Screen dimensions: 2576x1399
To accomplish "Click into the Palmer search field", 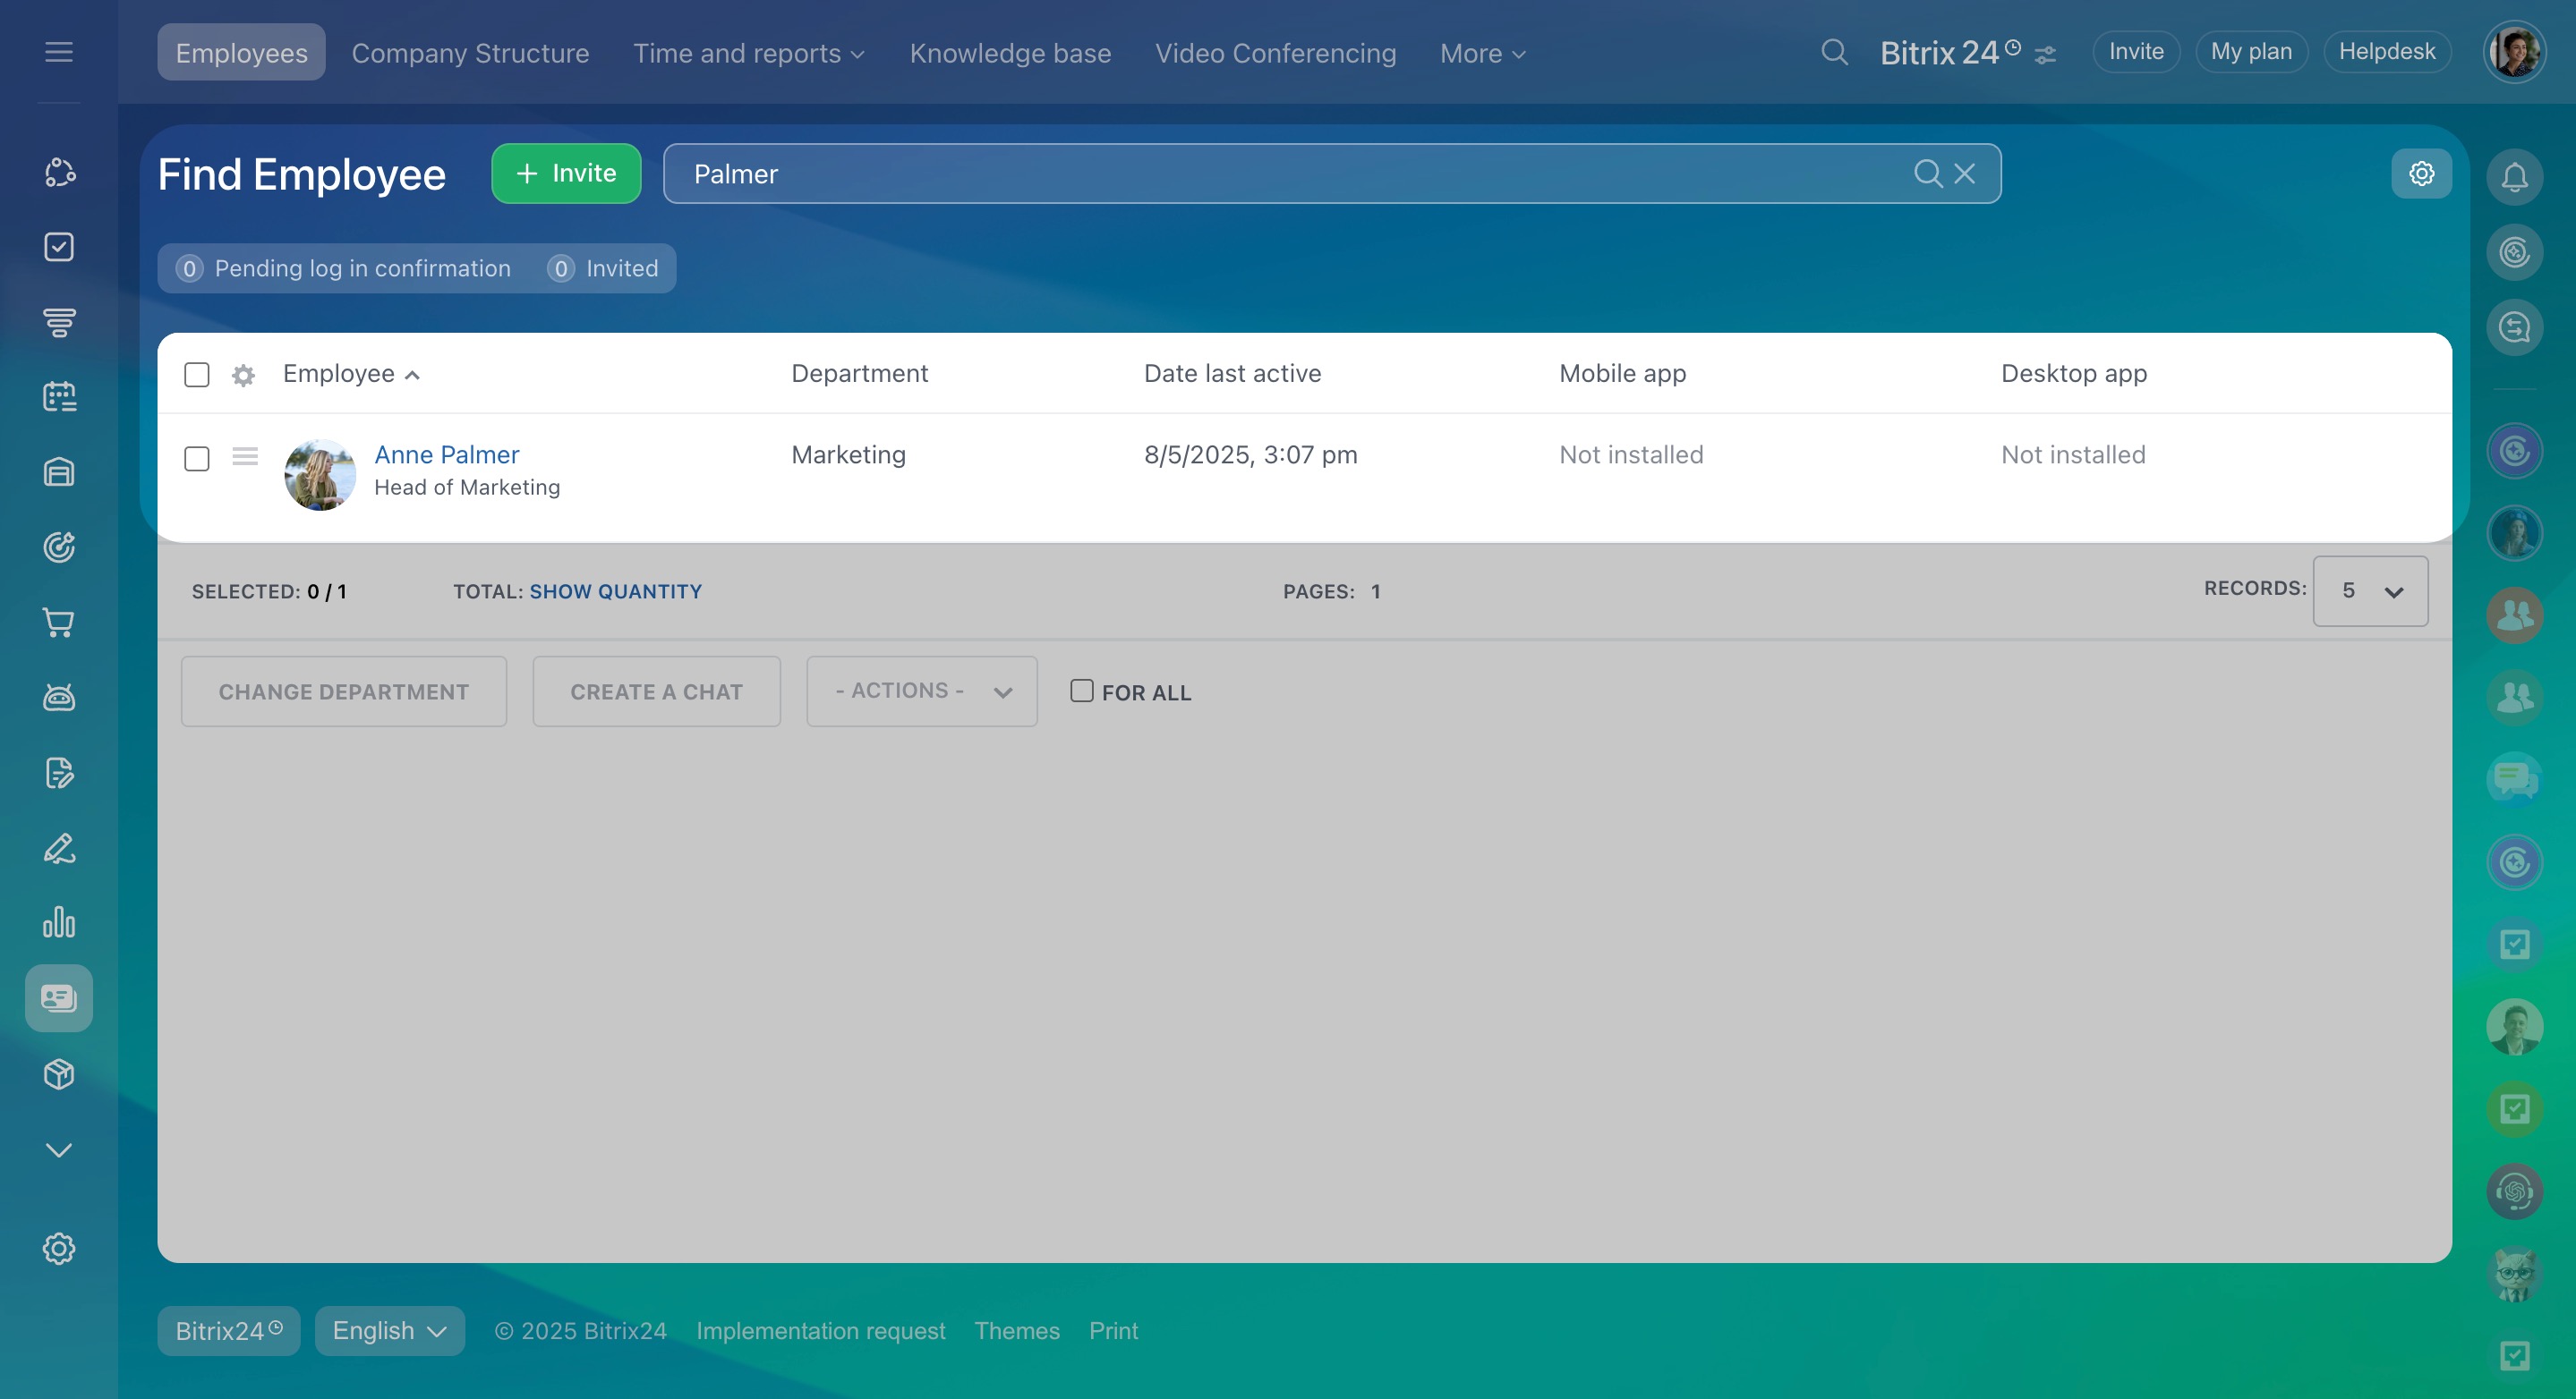I will pos(1280,174).
